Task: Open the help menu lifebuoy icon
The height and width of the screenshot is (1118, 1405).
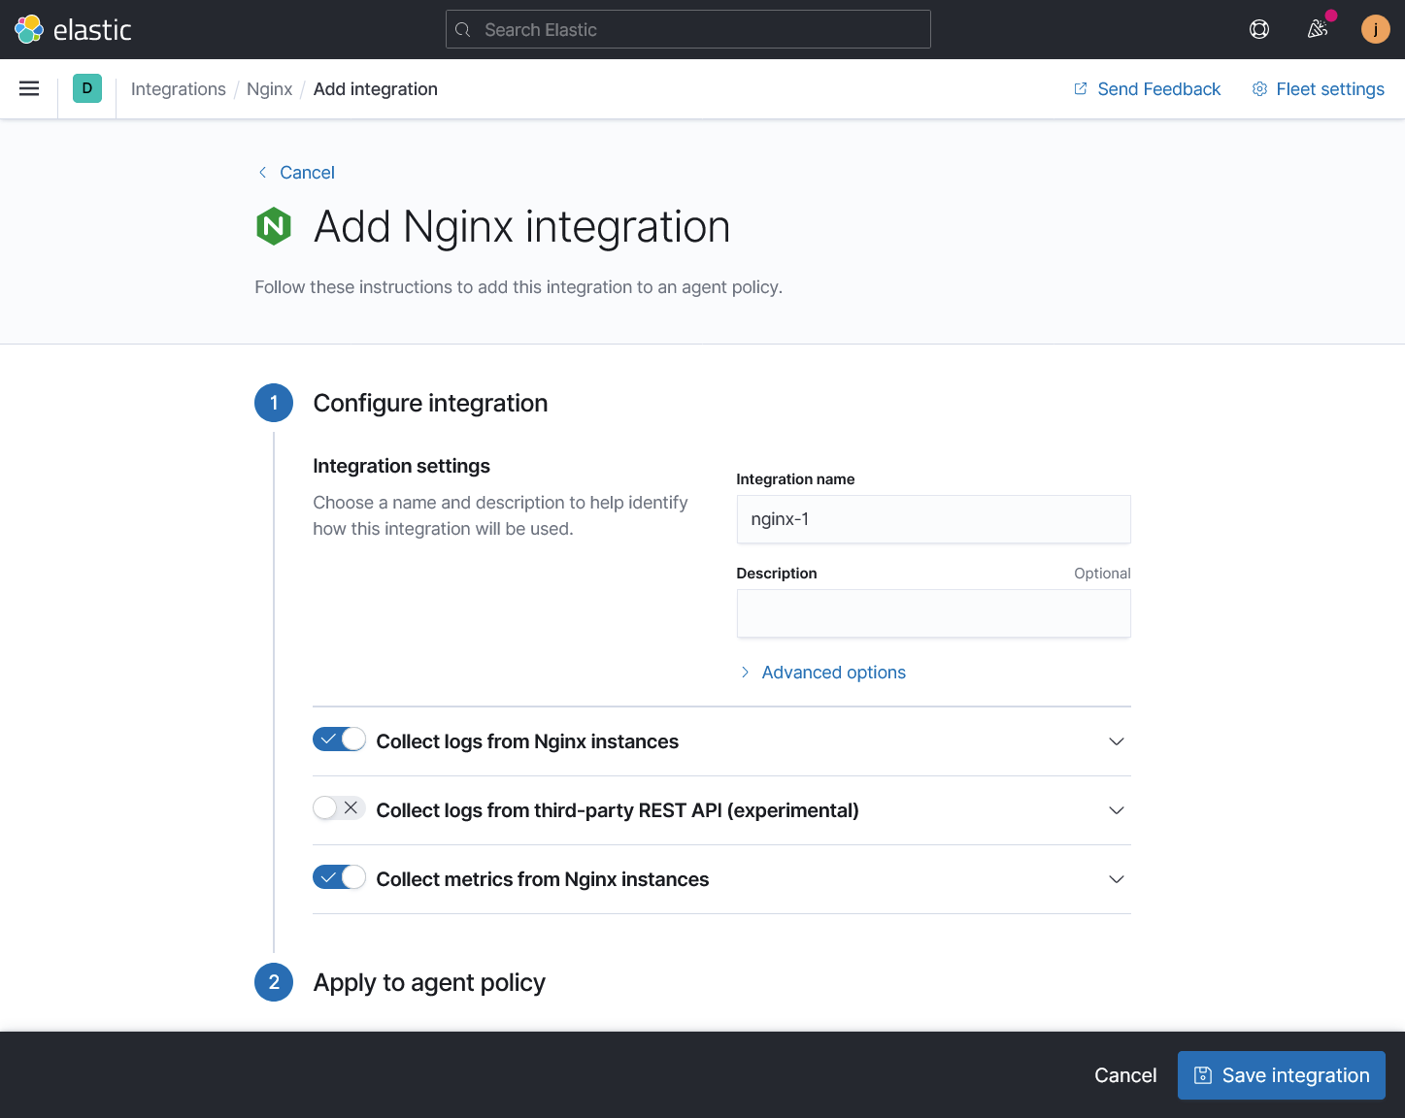Action: click(1259, 29)
